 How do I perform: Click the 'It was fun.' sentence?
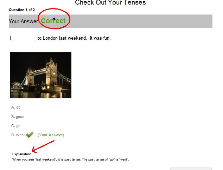(x=100, y=38)
